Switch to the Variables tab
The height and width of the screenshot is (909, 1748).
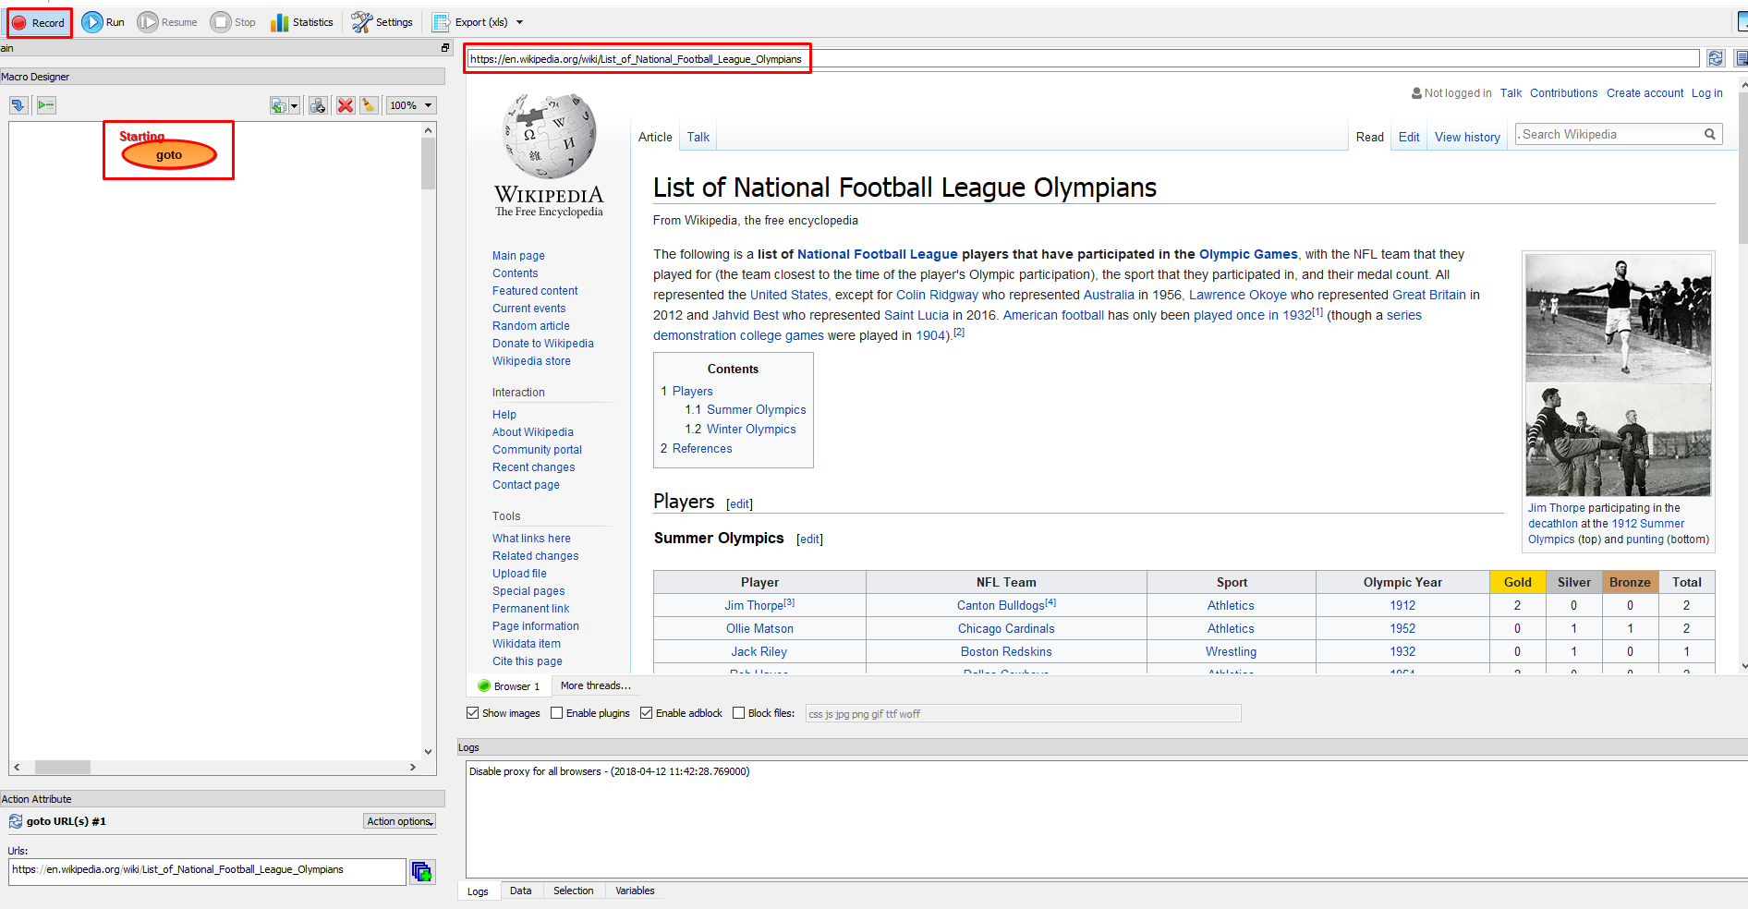pos(636,891)
